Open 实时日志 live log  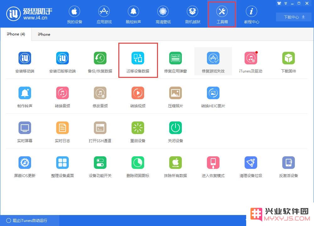pyautogui.click(x=62, y=132)
